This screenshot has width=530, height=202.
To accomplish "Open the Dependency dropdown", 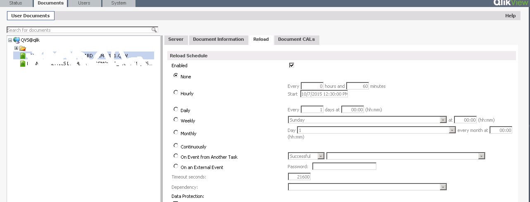I will [443, 187].
